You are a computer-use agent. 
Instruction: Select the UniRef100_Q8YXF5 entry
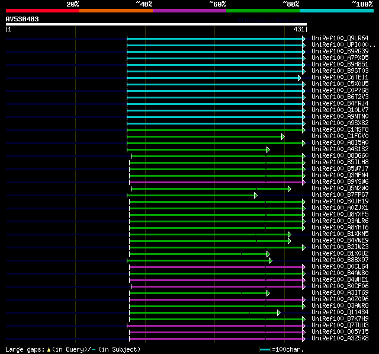(340, 215)
